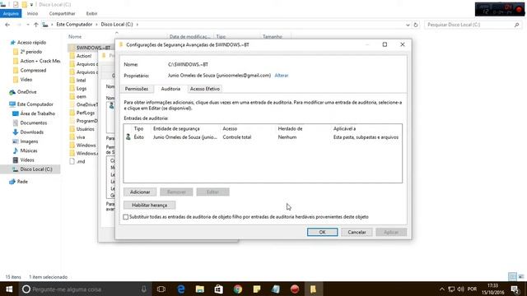Check the Substituir todas as entradas checkbox
Image resolution: width=527 pixels, height=296 pixels.
[x=126, y=217]
